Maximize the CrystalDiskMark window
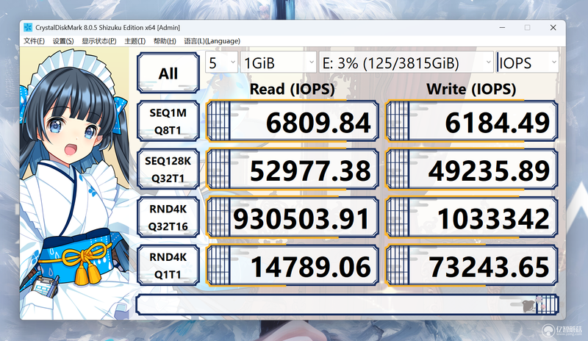This screenshot has height=341, width=588. tap(527, 27)
